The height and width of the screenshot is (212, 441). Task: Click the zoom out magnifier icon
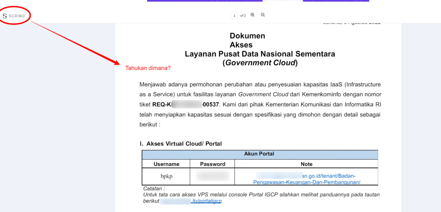point(263,15)
